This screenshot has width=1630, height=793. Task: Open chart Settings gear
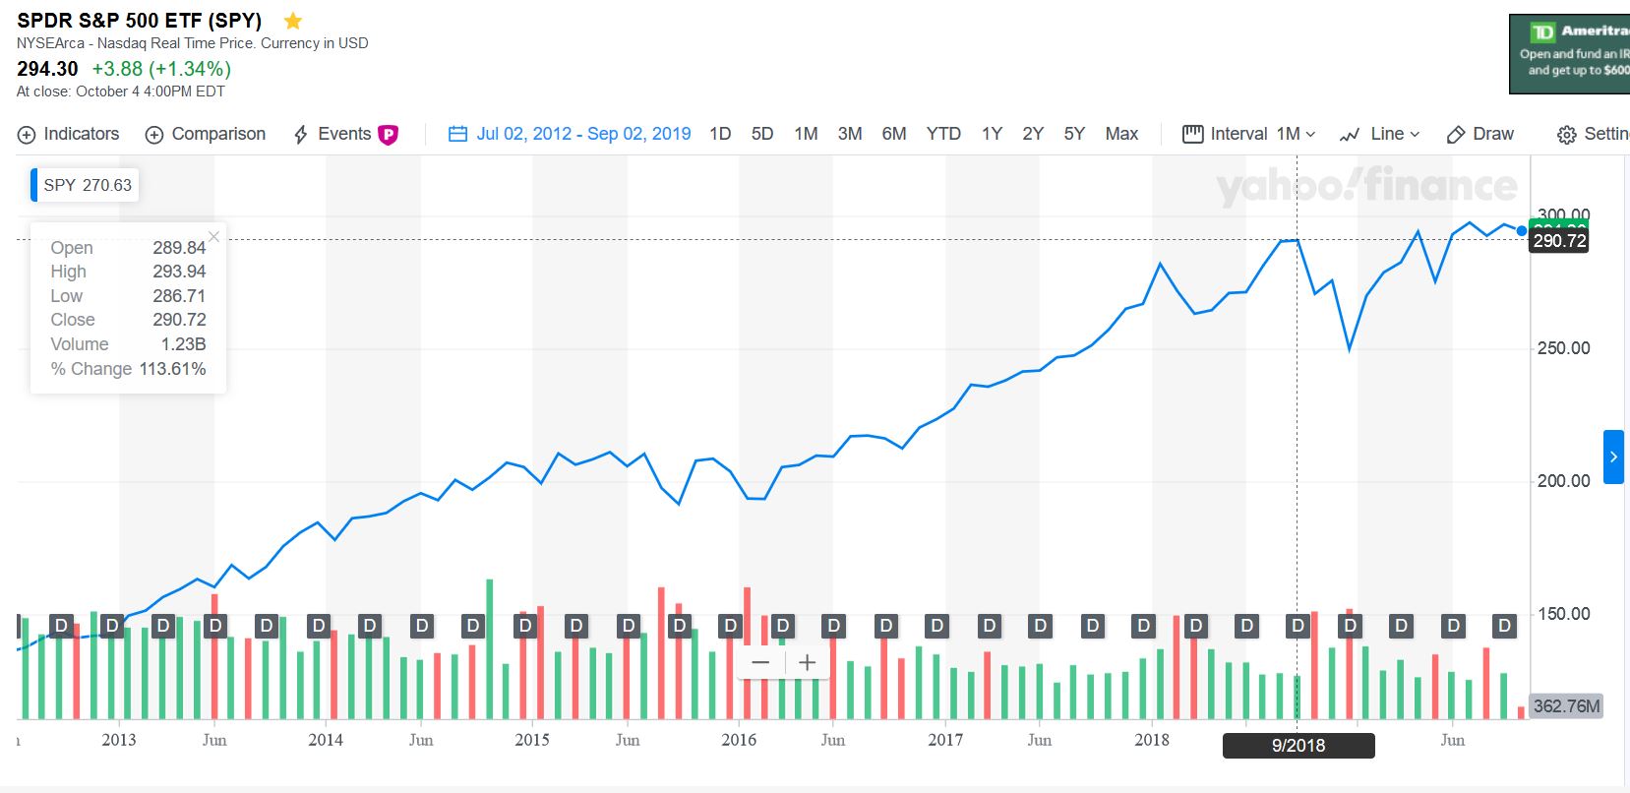click(1566, 135)
